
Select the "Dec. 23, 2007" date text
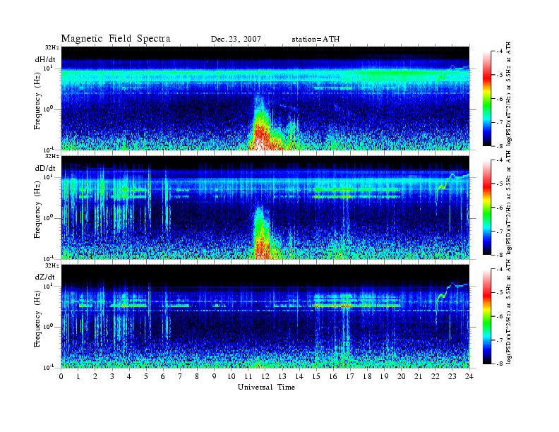[236, 40]
